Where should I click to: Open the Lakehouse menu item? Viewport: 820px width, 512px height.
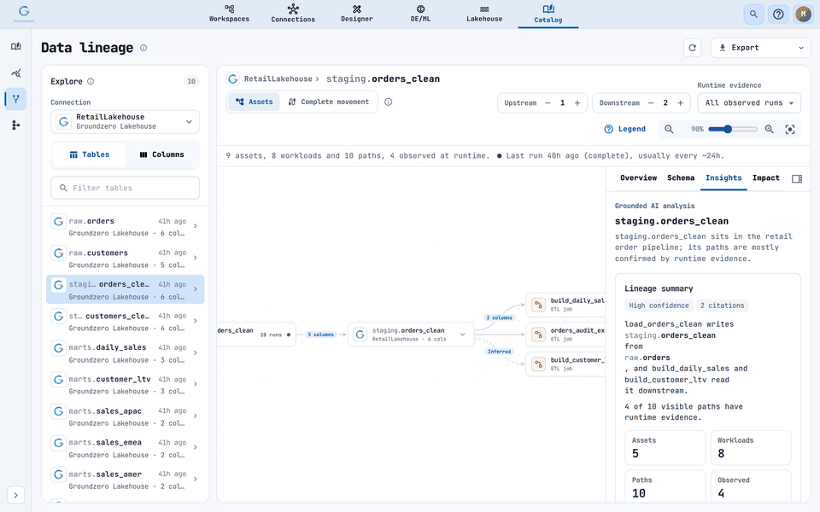click(x=484, y=14)
